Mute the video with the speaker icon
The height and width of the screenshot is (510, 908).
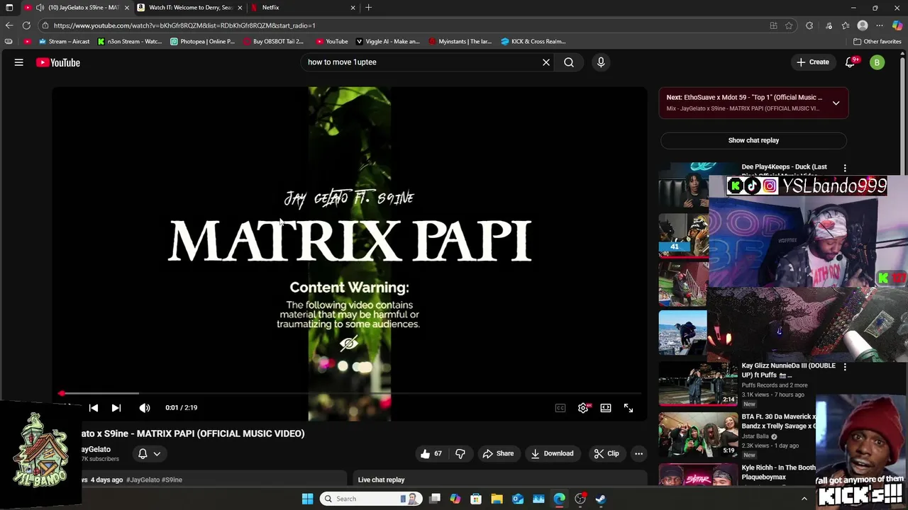145,408
